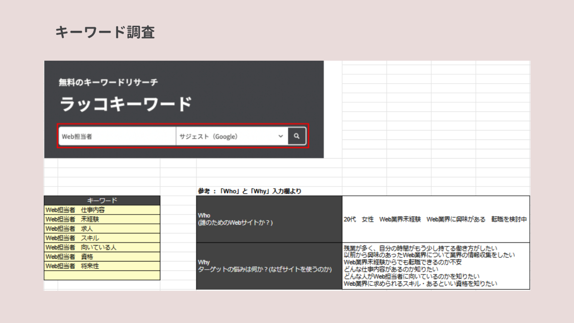Click the Web担当者 向いている人 cell
Screen dimensions: 574x323
(x=102, y=247)
